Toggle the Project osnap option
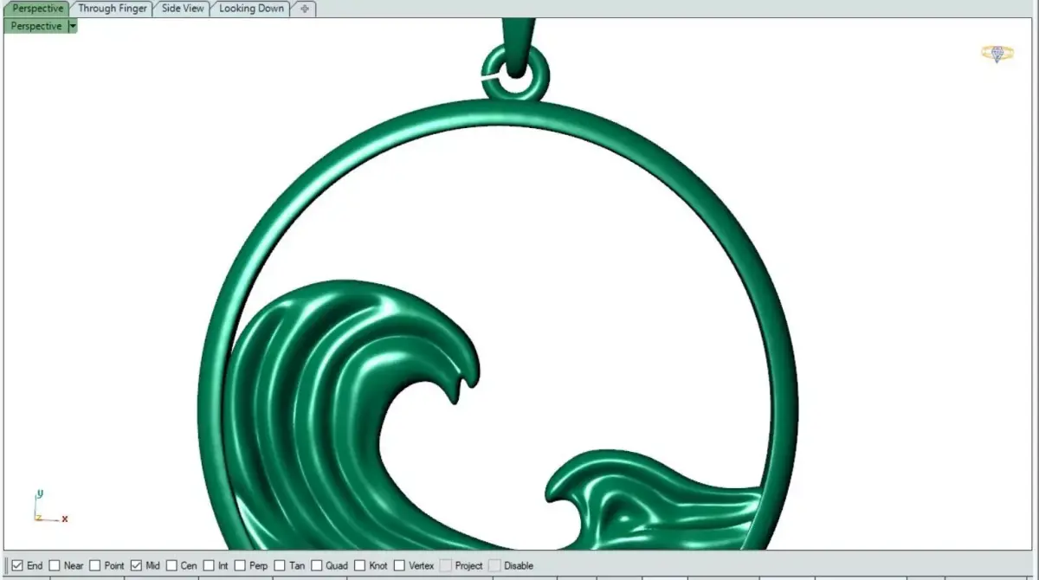 click(x=445, y=566)
